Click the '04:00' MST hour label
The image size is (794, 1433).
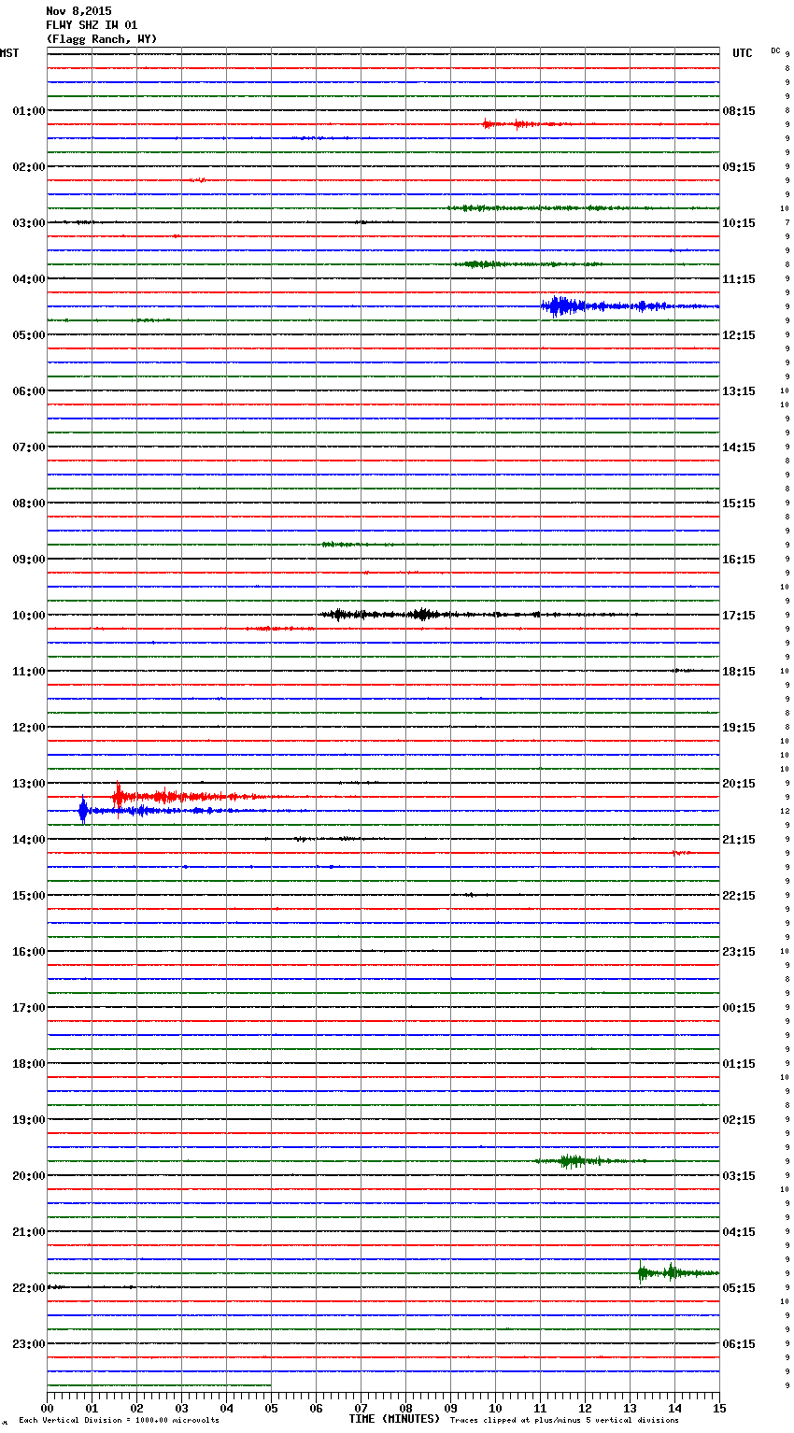[x=29, y=279]
